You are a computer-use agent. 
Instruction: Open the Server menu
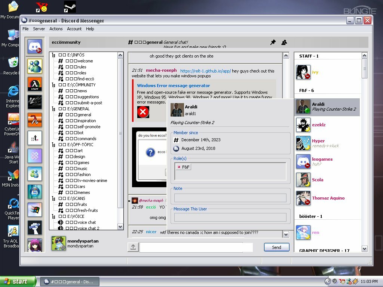(x=39, y=29)
